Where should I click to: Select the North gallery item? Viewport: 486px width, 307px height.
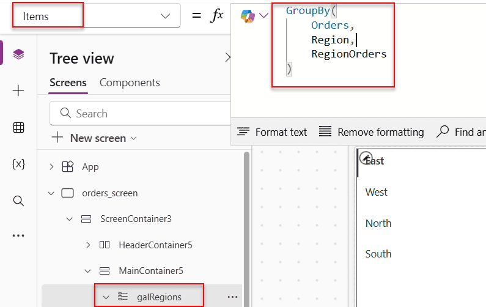tap(378, 223)
